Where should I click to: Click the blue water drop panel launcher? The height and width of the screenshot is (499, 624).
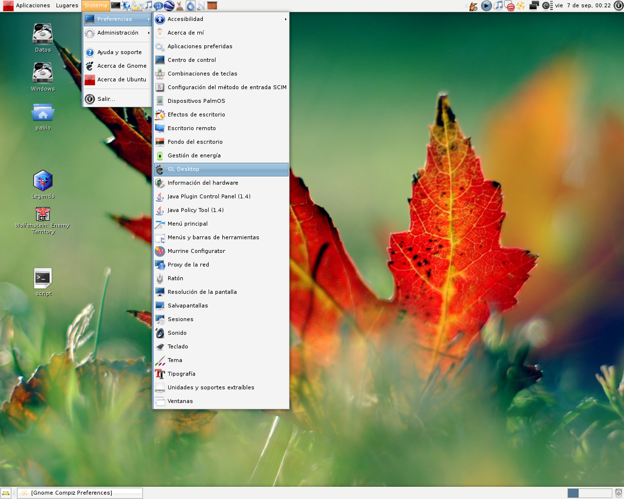tap(191, 6)
